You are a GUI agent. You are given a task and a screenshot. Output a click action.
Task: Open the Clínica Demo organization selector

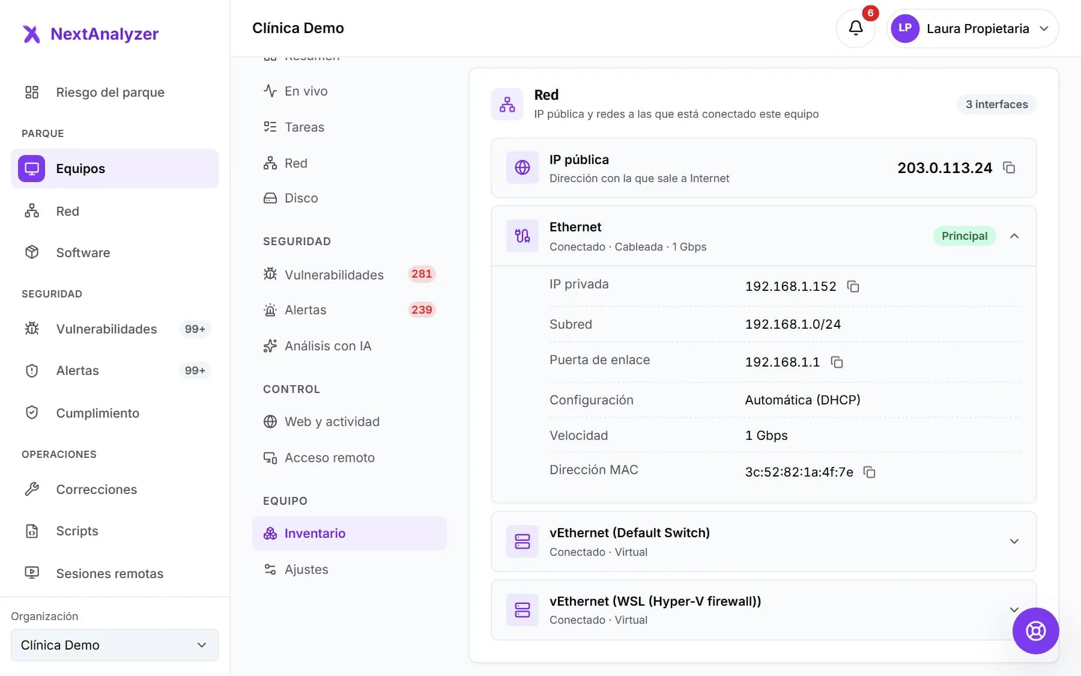[115, 645]
